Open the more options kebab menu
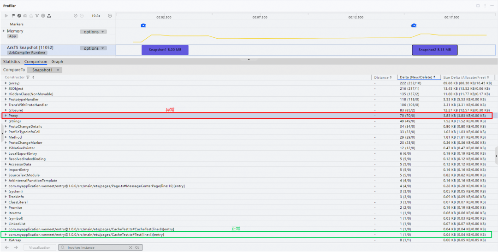 (485, 6)
